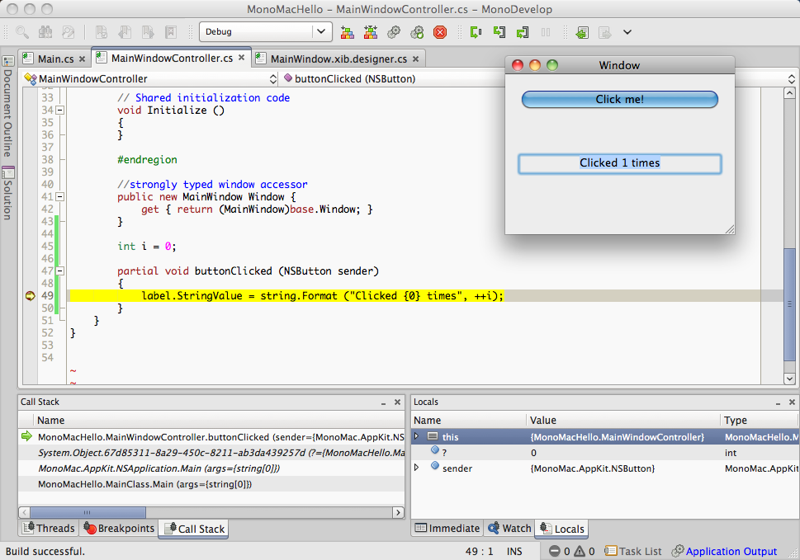
Task: Click the toggle bookmark icon in toolbar
Action: pyautogui.click(x=101, y=32)
